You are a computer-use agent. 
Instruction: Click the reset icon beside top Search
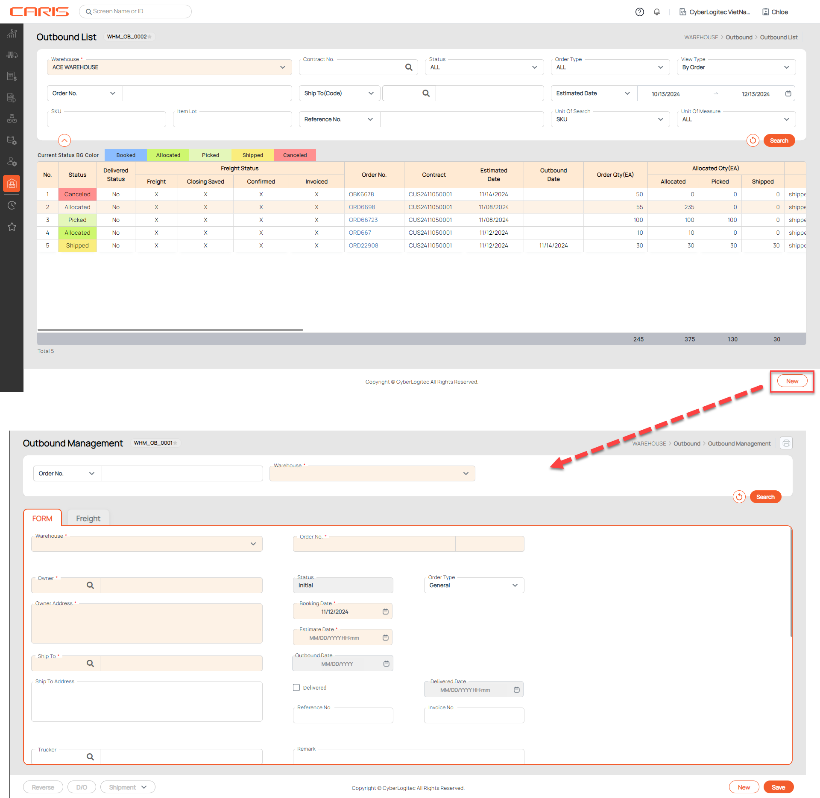pyautogui.click(x=753, y=140)
